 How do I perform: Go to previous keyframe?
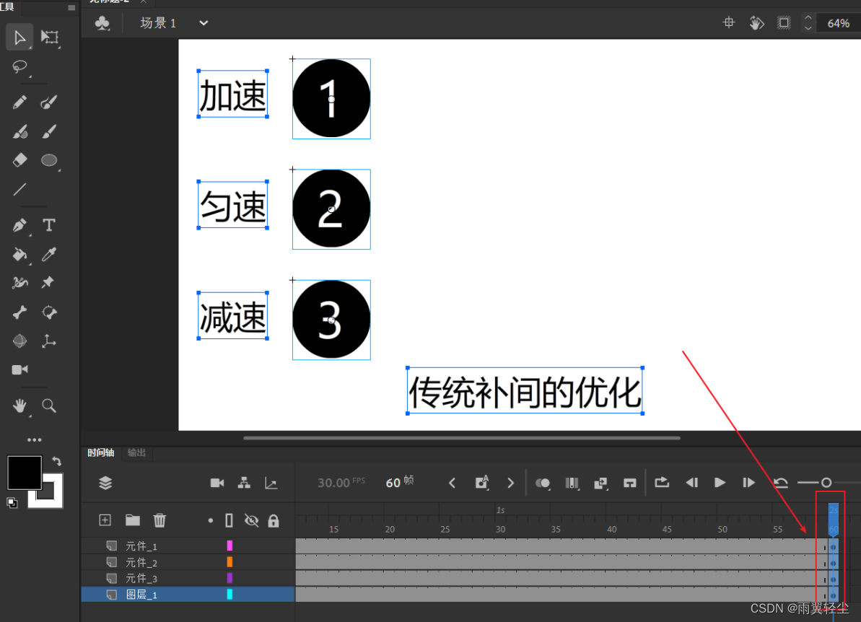pyautogui.click(x=452, y=483)
